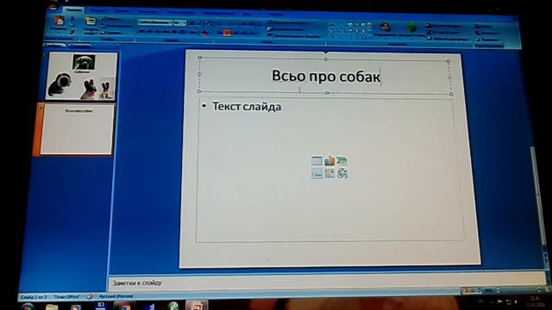Toggle the highlighted orange center alignment button
This screenshot has height=310, width=552.
[x=227, y=33]
